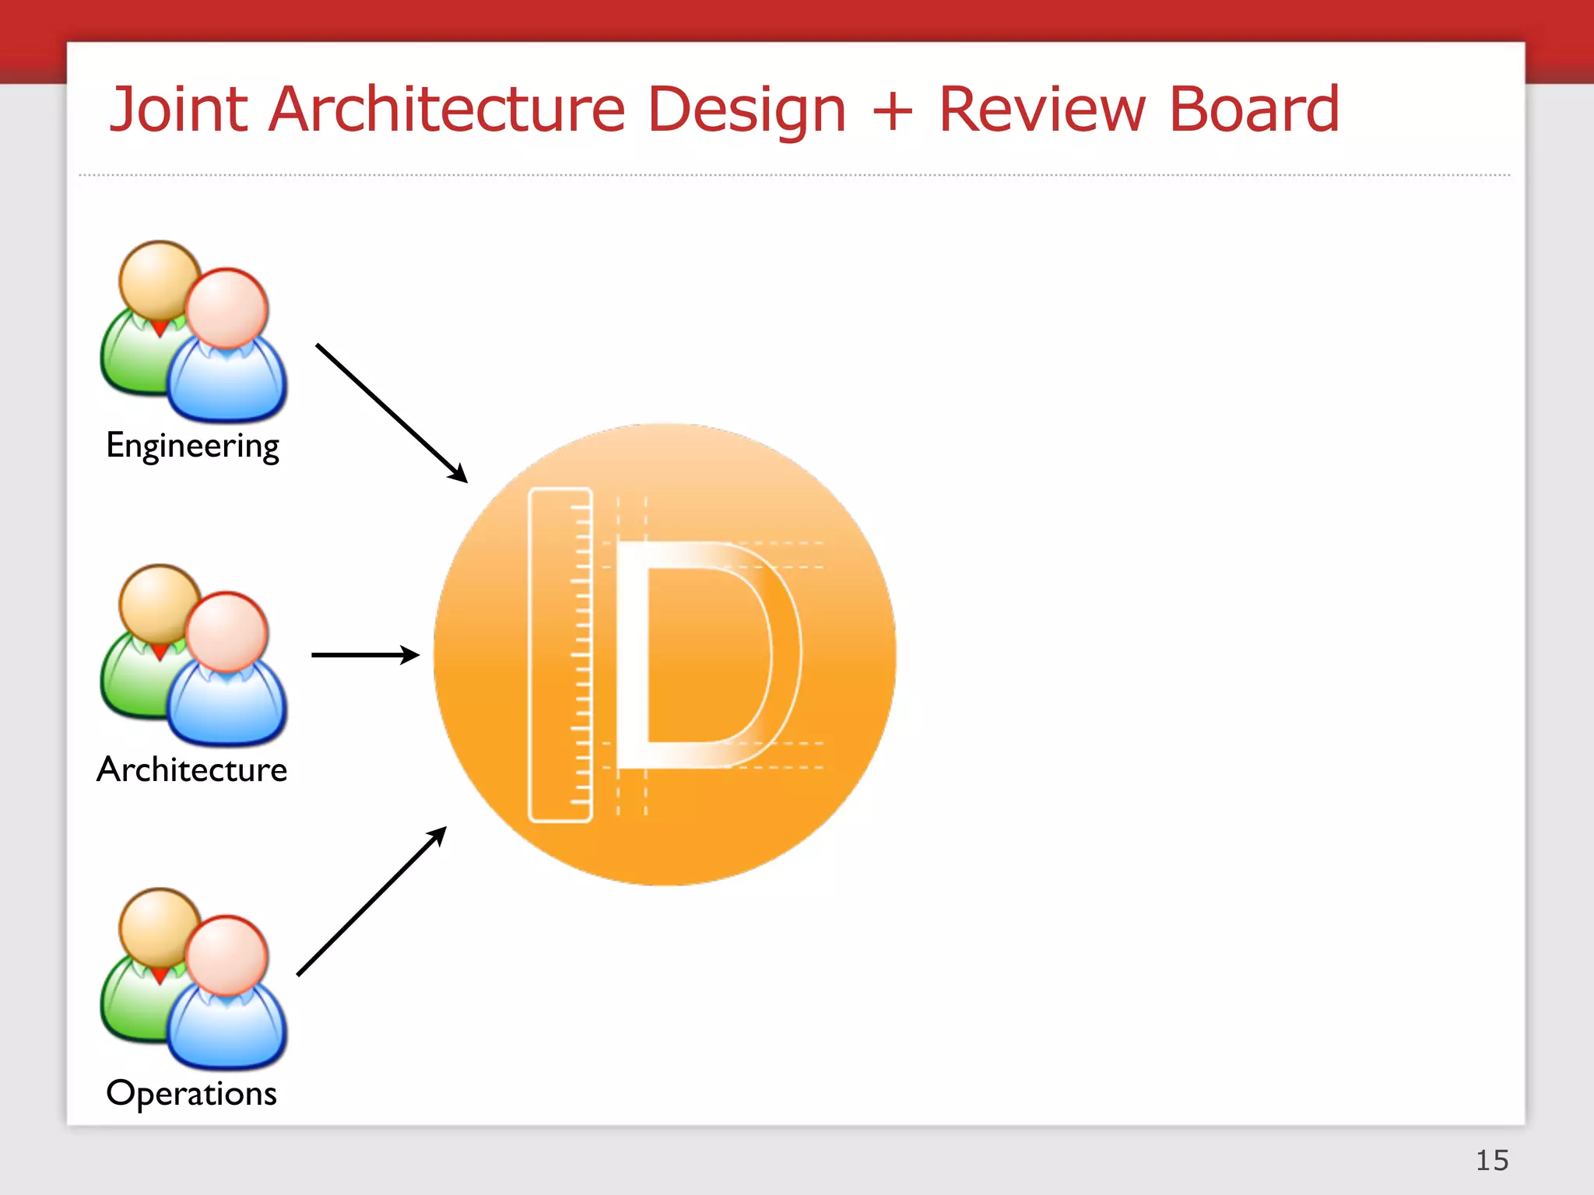This screenshot has width=1594, height=1195.
Task: Click the Engineering people group icon
Action: 193,331
